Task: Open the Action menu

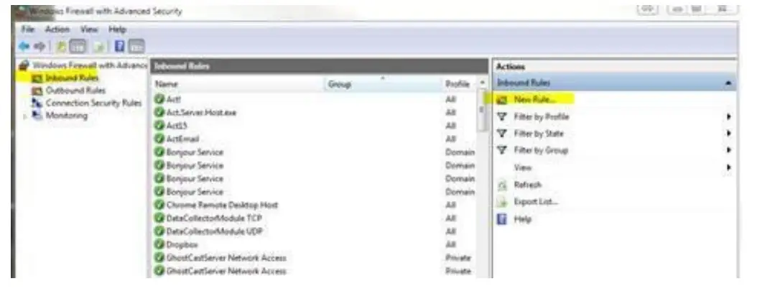Action: click(57, 29)
